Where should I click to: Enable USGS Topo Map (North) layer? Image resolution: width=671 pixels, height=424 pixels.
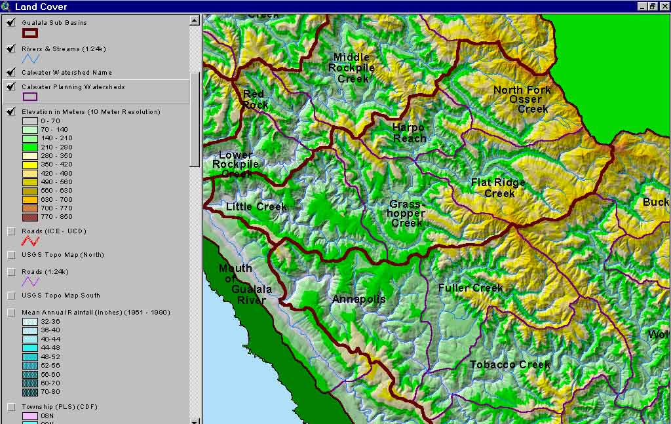click(x=11, y=255)
